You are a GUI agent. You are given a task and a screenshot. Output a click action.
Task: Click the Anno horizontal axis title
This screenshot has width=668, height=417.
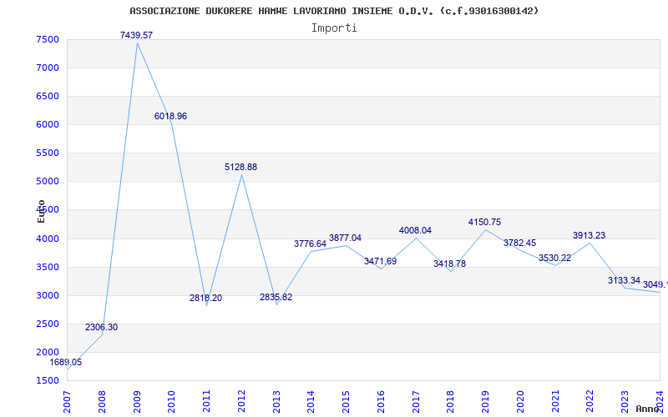647,409
